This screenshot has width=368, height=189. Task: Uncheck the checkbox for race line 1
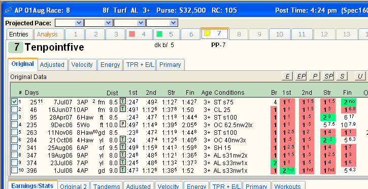click(x=15, y=102)
